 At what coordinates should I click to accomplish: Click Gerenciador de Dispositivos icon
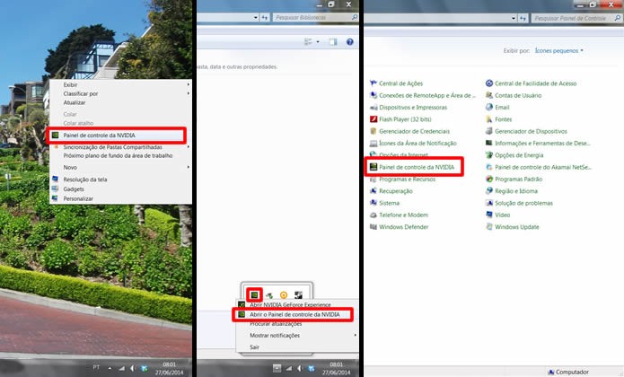pos(489,131)
